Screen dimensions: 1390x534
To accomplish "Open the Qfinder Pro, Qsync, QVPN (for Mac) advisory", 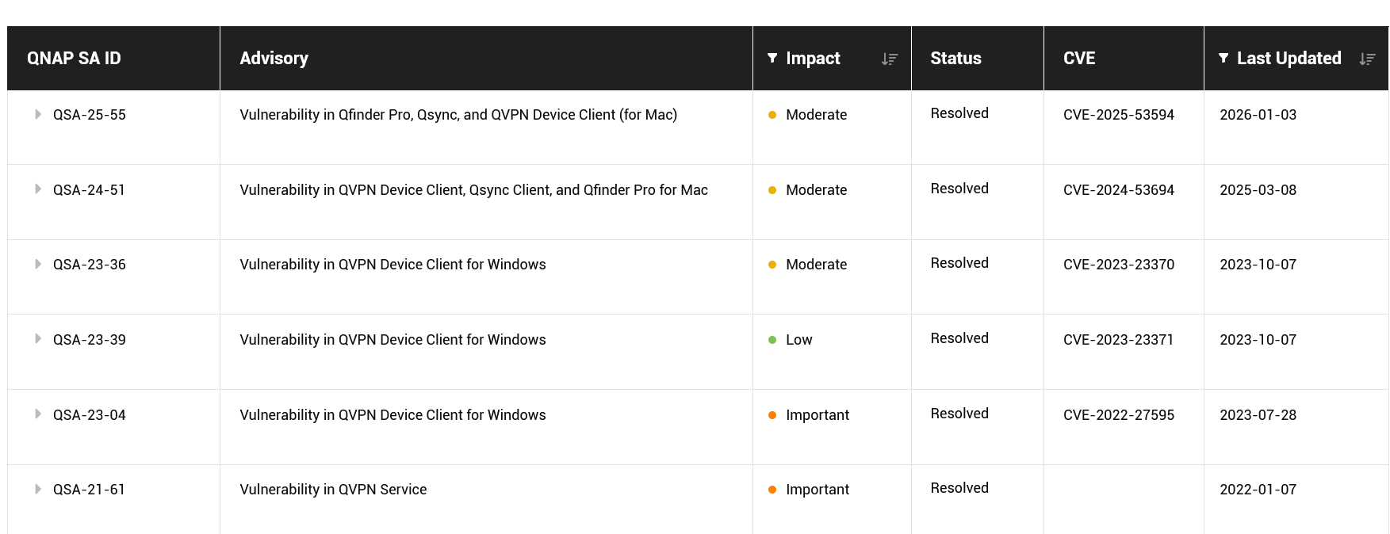I will [x=458, y=115].
